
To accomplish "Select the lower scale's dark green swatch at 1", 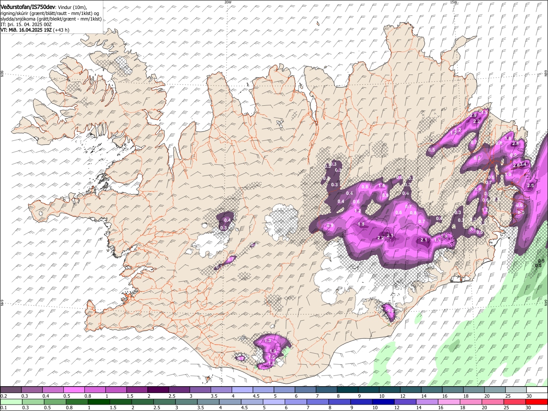I will [x=98, y=402].
